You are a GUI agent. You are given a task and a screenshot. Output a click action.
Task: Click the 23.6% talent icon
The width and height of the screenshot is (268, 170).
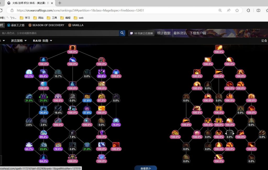(x=43, y=145)
